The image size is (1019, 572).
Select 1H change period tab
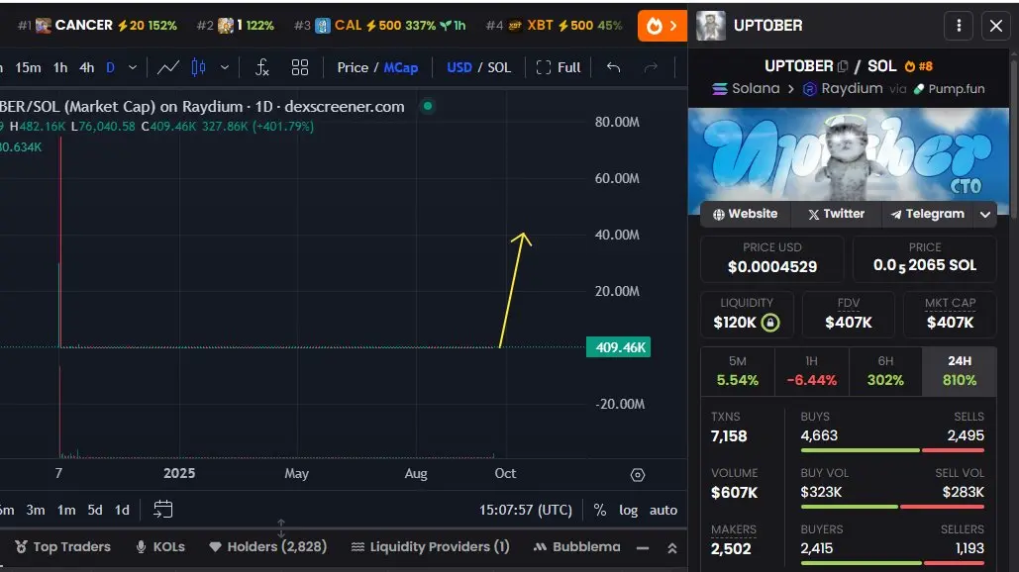(812, 371)
